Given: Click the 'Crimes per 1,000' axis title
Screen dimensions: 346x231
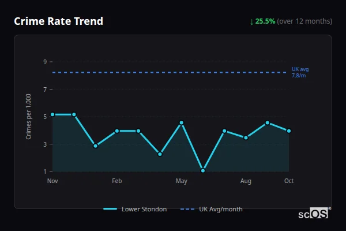Looking at the screenshot, I should pos(28,117).
